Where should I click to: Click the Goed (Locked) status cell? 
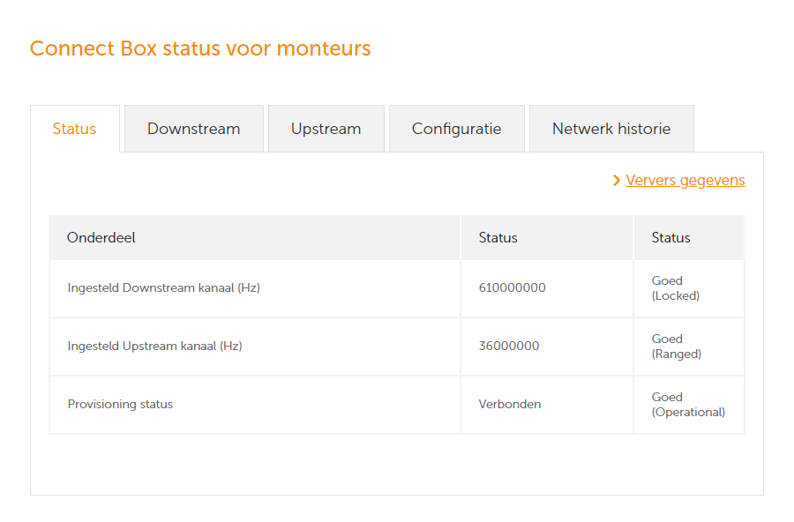click(x=689, y=288)
